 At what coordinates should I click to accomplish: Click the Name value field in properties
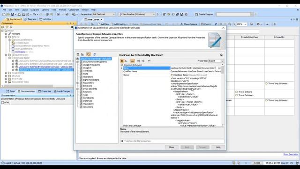[194, 68]
